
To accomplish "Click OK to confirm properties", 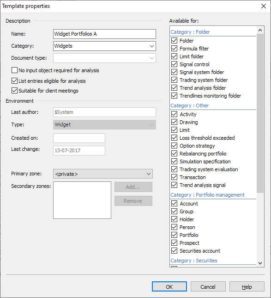I will [169, 286].
